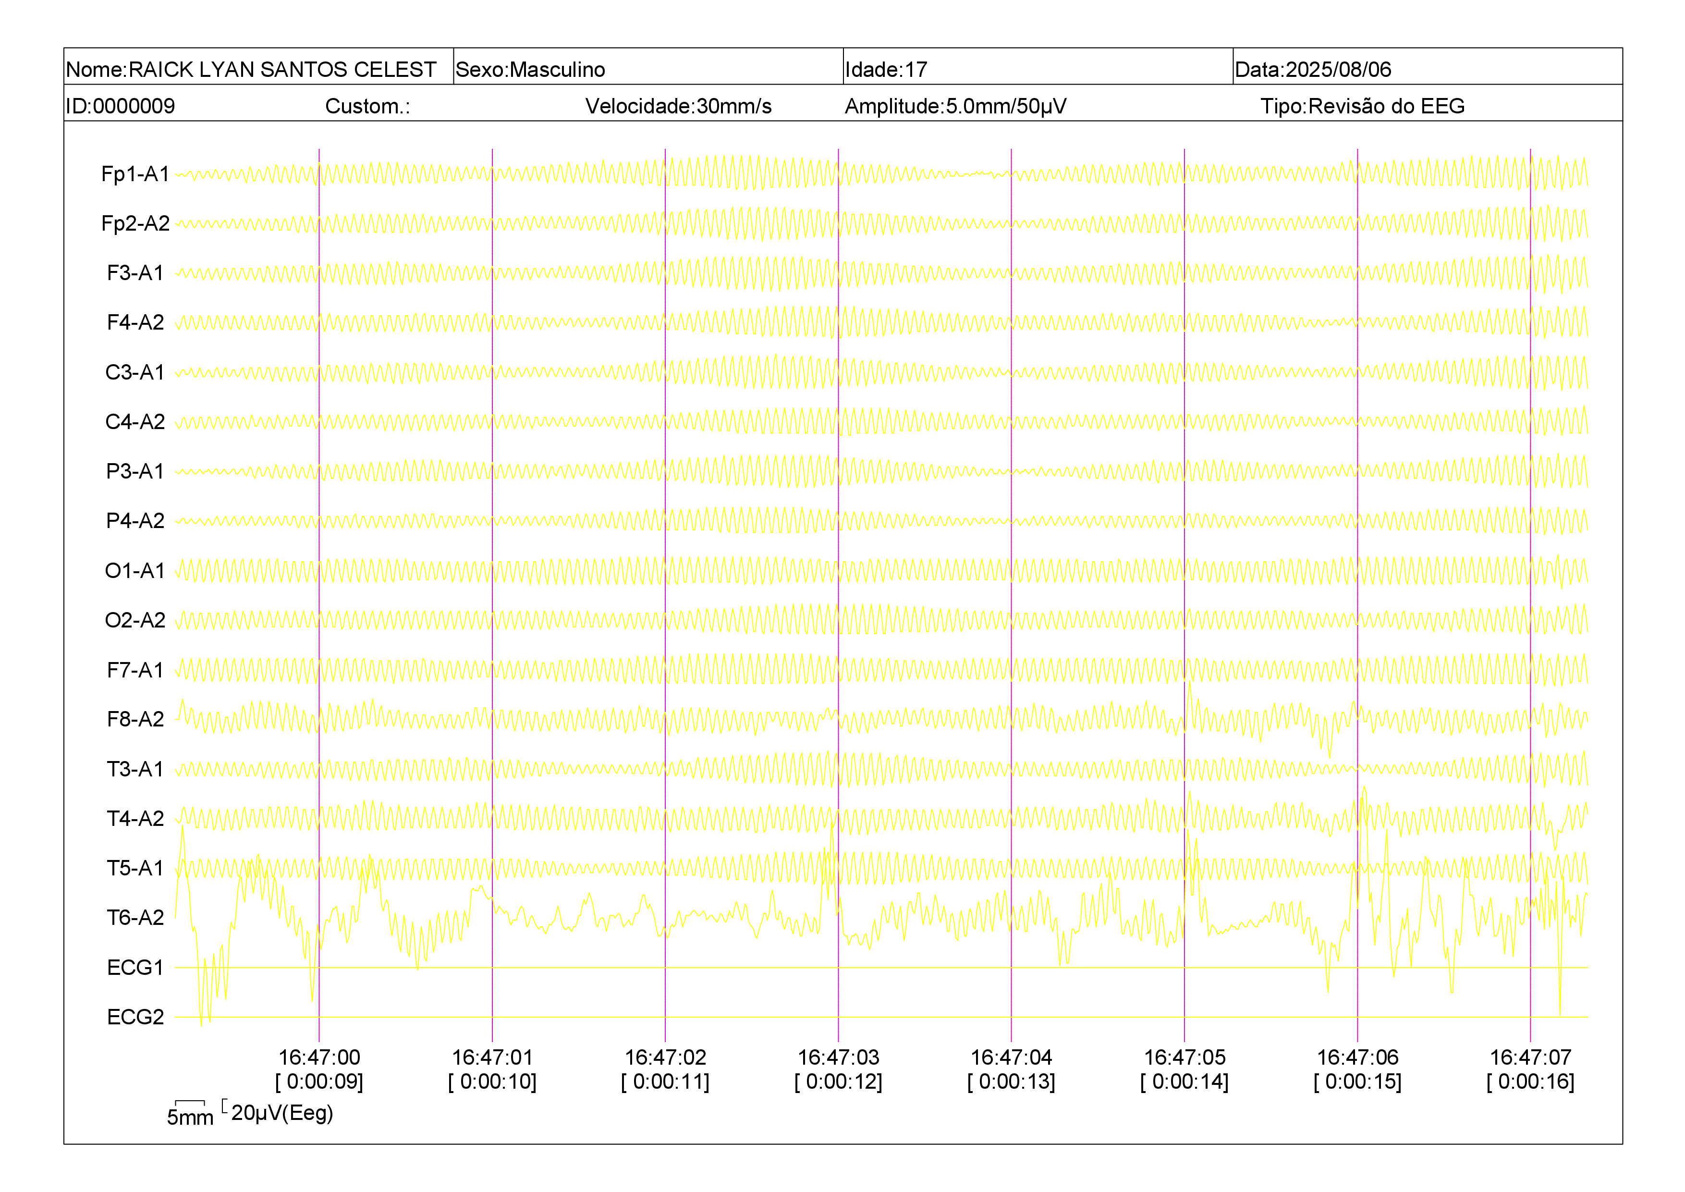The width and height of the screenshot is (1685, 1192).
Task: Click the T3-A1 channel label
Action: click(x=136, y=769)
